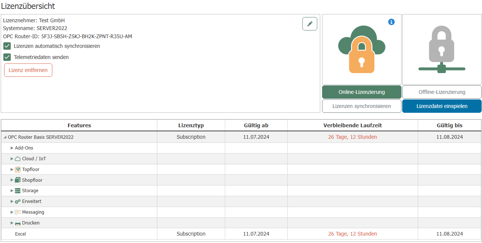This screenshot has height=243, width=482.
Task: Expand the Add-Ons tree node
Action: [12, 148]
